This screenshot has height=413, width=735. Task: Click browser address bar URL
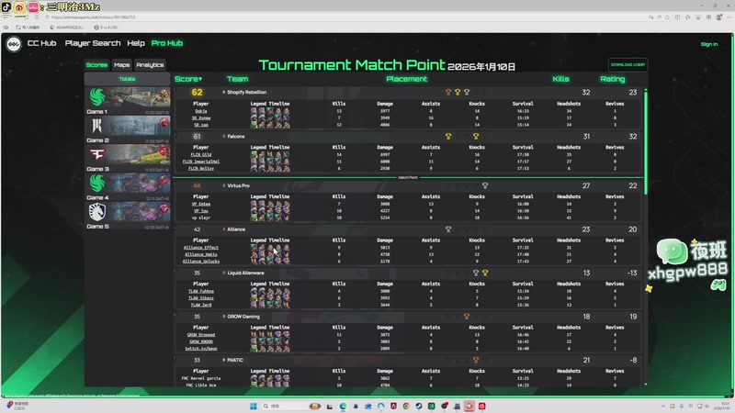point(94,17)
